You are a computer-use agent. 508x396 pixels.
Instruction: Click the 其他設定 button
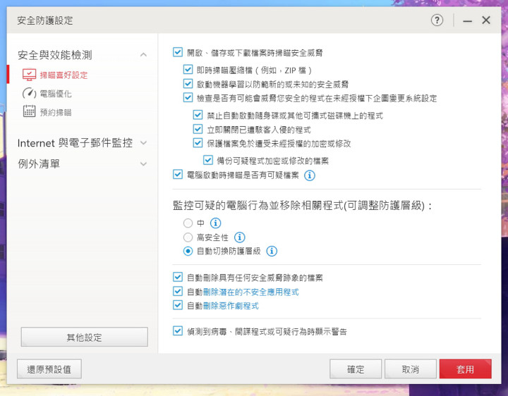tap(84, 337)
